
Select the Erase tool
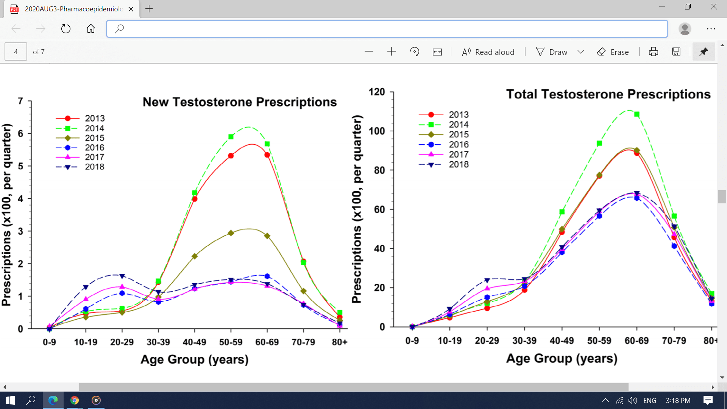613,52
